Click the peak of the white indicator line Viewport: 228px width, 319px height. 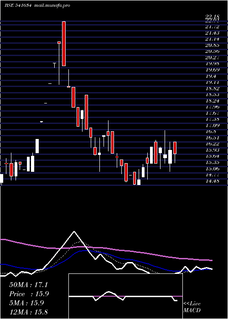(x=74, y=232)
